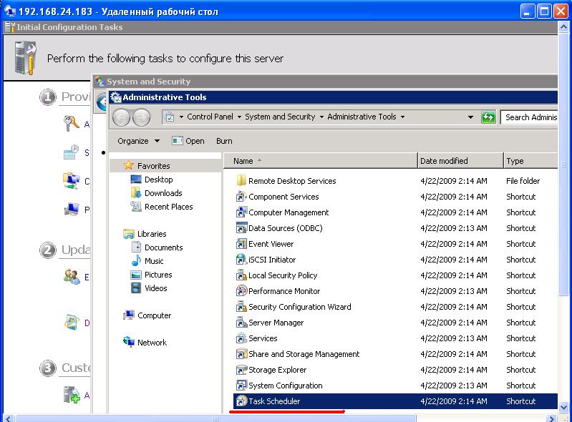572x422 pixels.
Task: Select Desktop in Favorites
Action: pos(158,180)
